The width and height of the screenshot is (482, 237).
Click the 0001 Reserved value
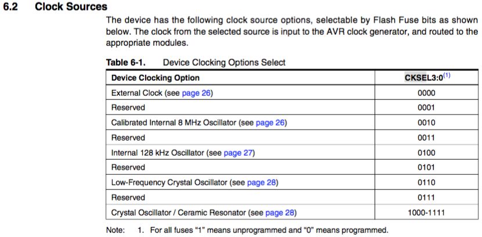426,107
